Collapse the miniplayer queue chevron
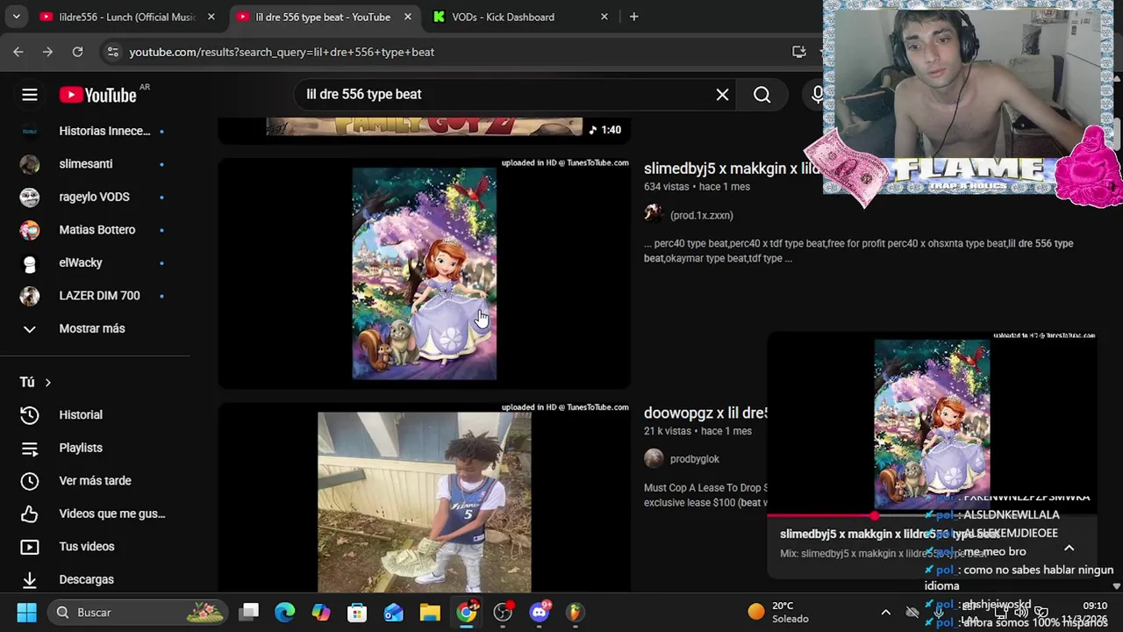 [x=1069, y=548]
